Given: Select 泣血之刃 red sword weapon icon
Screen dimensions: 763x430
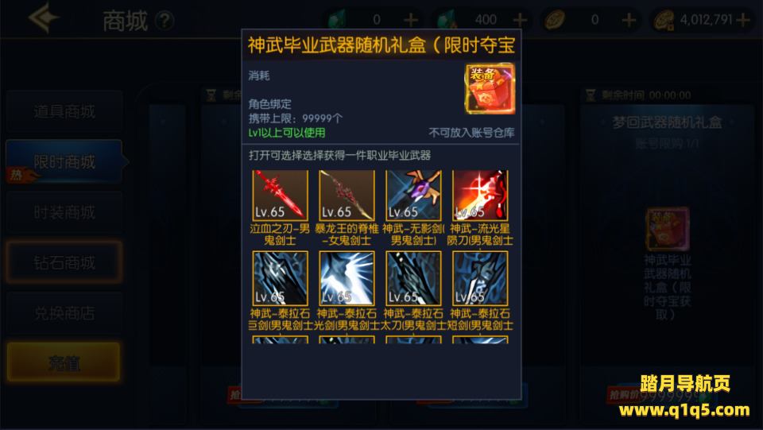Looking at the screenshot, I should point(280,195).
